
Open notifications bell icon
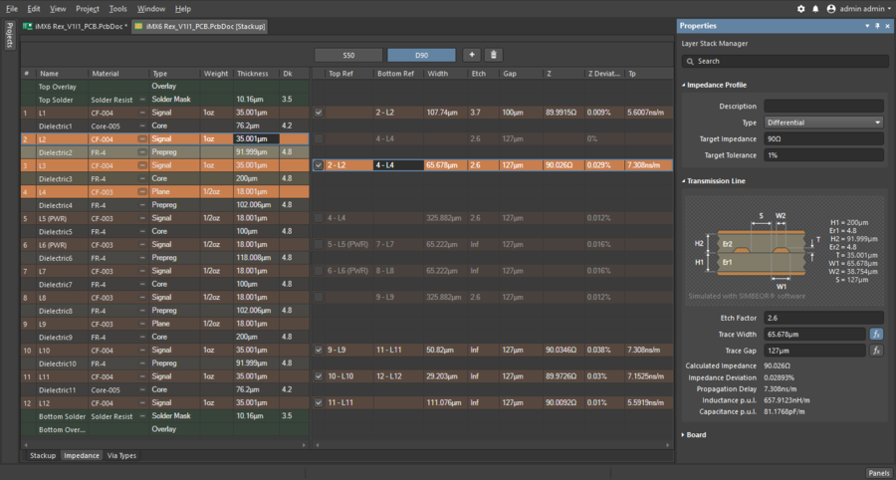[x=815, y=8]
